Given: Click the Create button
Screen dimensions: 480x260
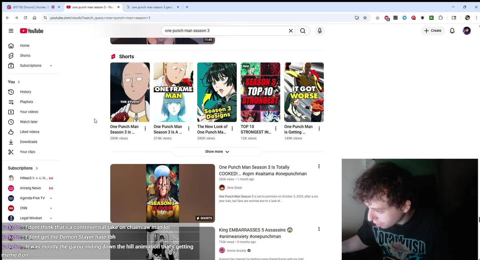Looking at the screenshot, I should [432, 31].
